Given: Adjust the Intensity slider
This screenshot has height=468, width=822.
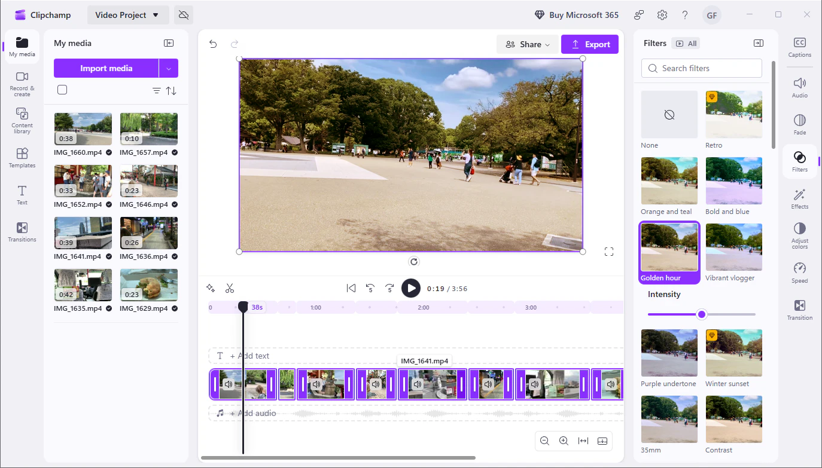Looking at the screenshot, I should point(701,314).
